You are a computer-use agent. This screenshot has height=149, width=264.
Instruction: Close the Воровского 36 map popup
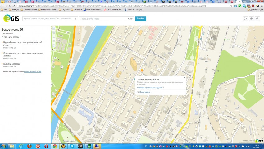184,77
